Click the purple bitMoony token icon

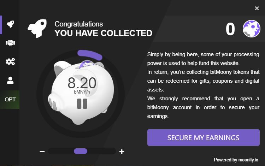pyautogui.click(x=251, y=29)
